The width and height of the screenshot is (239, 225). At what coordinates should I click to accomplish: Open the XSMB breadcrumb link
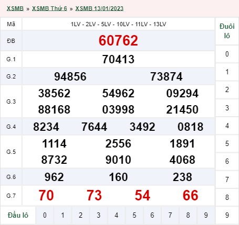(15, 8)
